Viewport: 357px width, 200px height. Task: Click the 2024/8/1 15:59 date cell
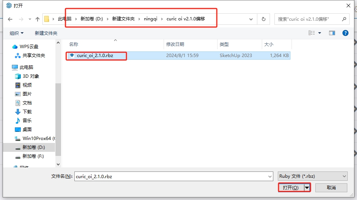point(182,56)
